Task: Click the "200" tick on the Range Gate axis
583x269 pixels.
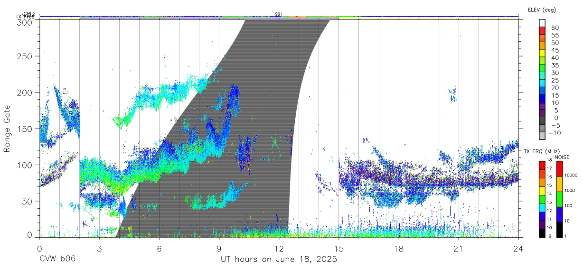Action: 25,93
